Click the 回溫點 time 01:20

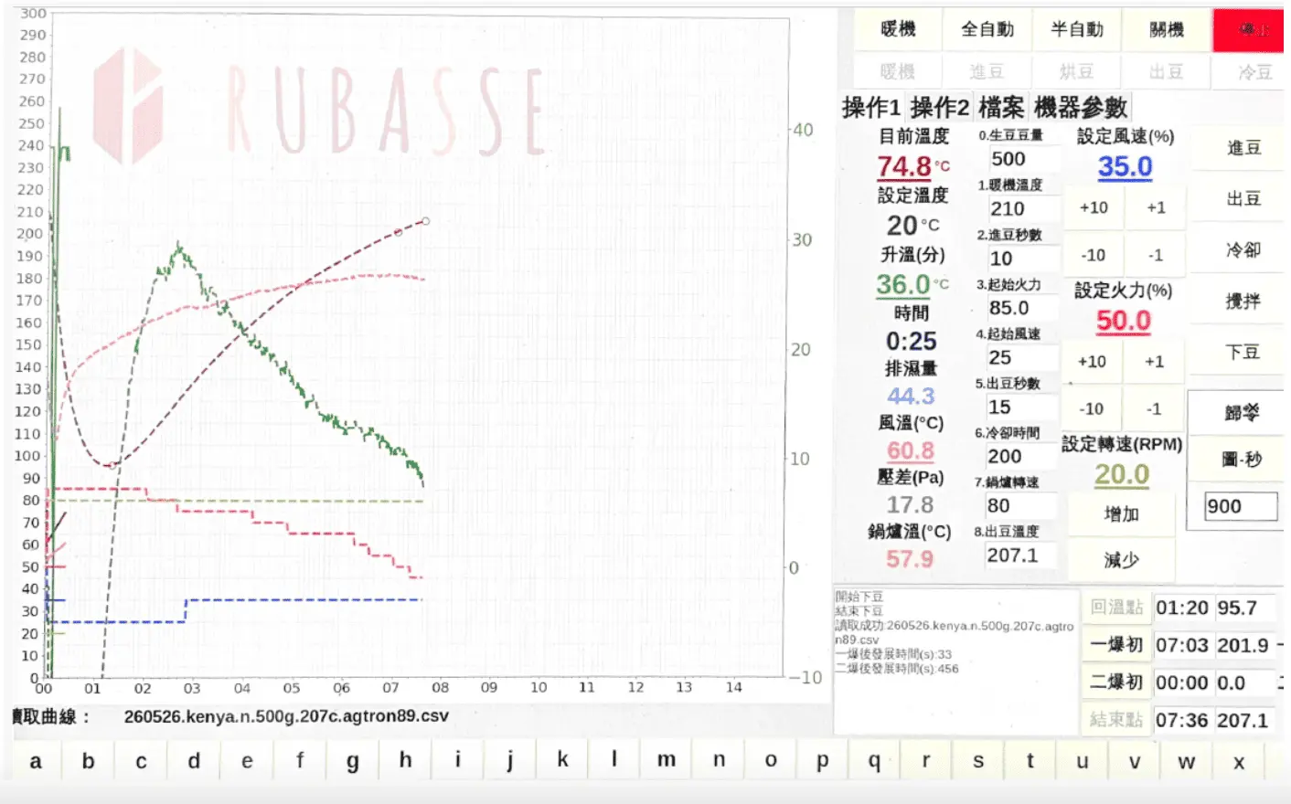(1182, 608)
